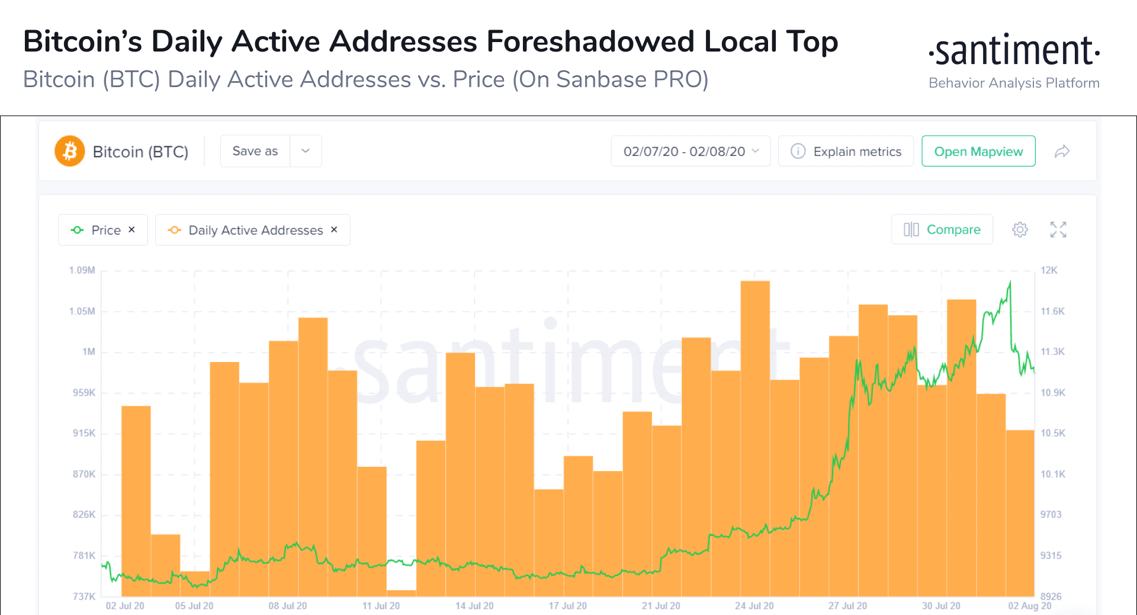The width and height of the screenshot is (1137, 615).
Task: Click the Compare button
Action: tap(942, 229)
